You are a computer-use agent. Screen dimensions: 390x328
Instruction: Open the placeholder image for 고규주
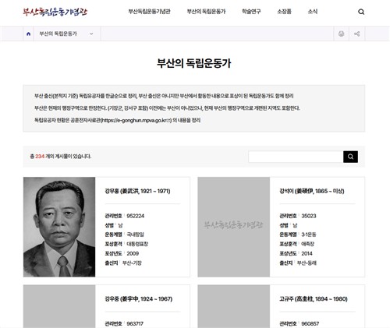pyautogui.click(x=234, y=306)
